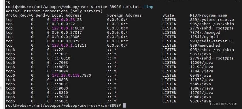The height and width of the screenshot is (109, 242).
Task: Select the 11840/java process entry
Action: point(202,71)
